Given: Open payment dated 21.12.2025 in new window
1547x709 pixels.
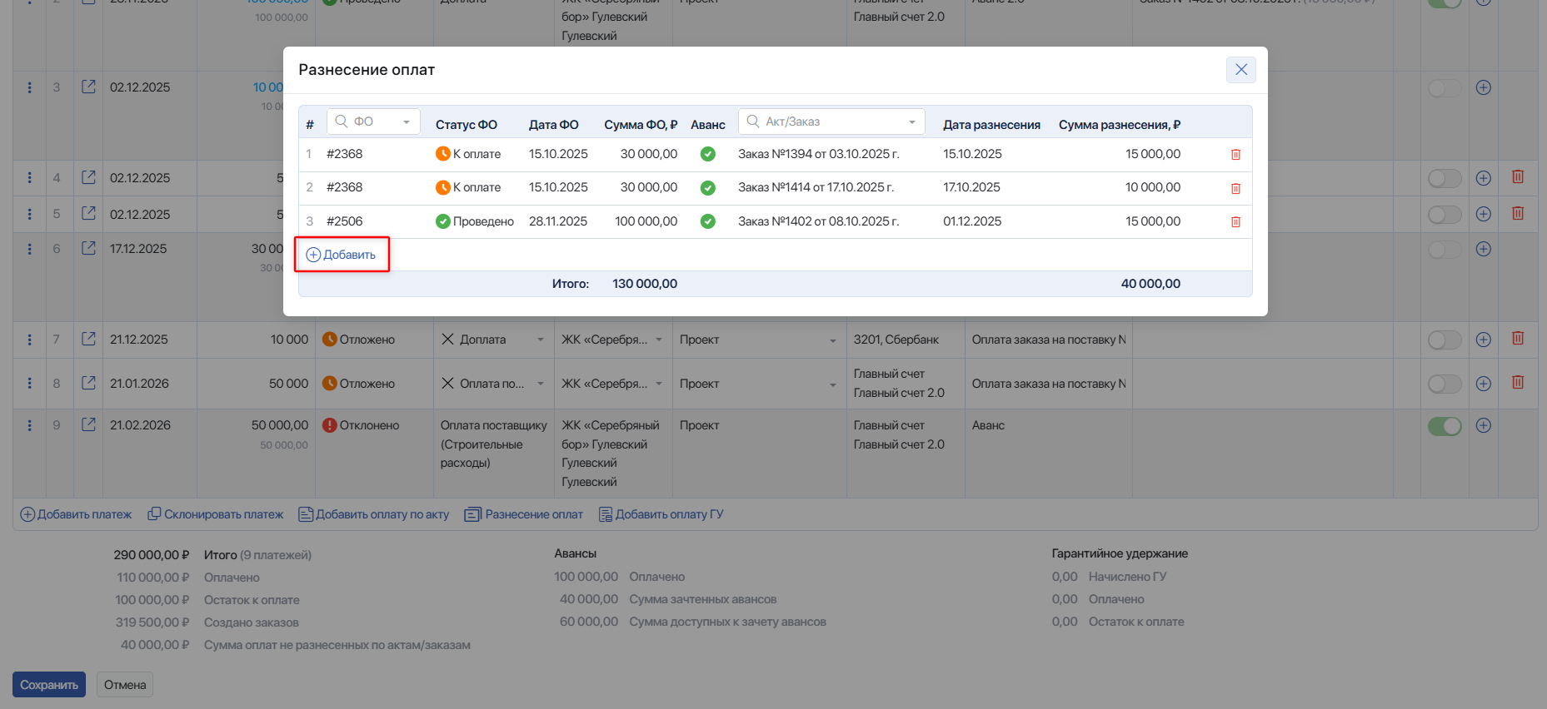Looking at the screenshot, I should tap(88, 339).
